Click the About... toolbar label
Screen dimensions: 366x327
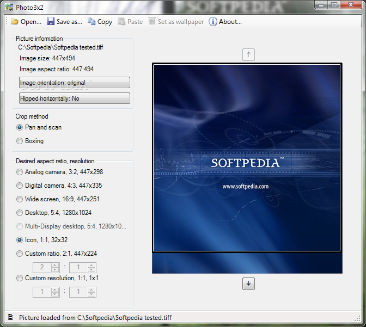point(230,22)
